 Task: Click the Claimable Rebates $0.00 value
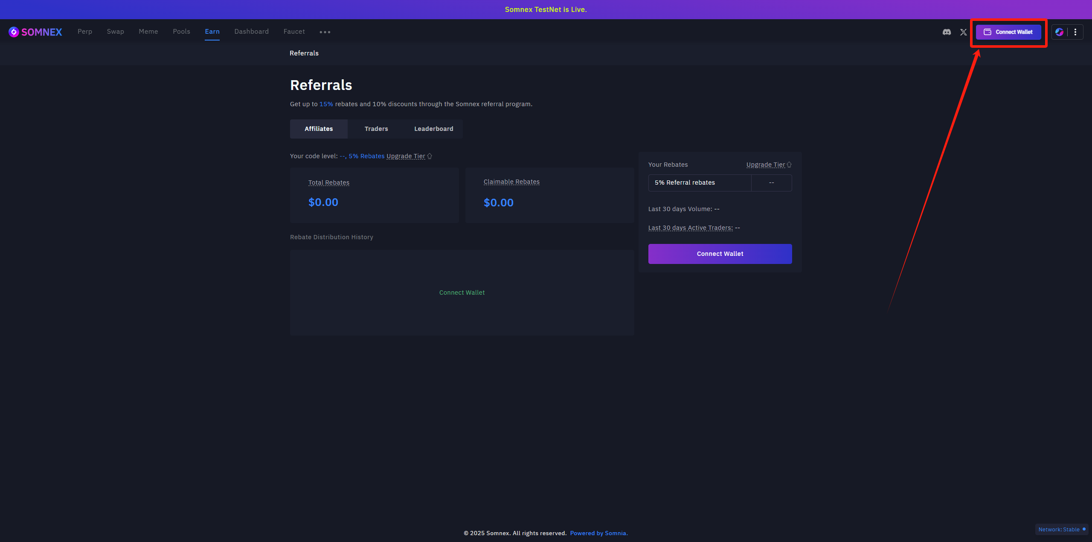tap(499, 203)
